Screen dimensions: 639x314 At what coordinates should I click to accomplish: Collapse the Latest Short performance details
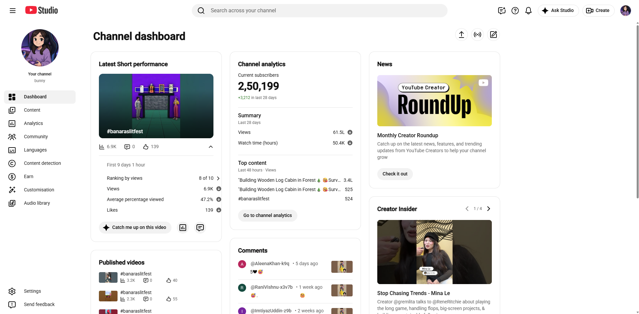pos(211,147)
